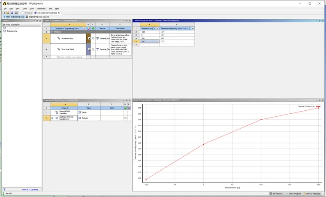The image size is (326, 197).
Task: Open the Properties panel options arrow
Action: click(124, 100)
